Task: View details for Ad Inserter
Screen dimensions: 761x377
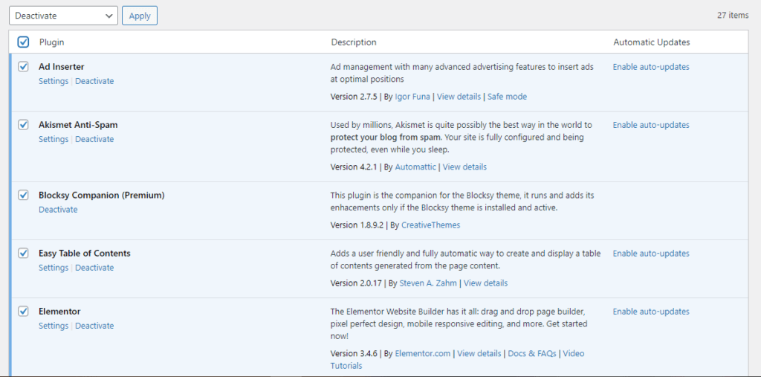Action: [459, 97]
